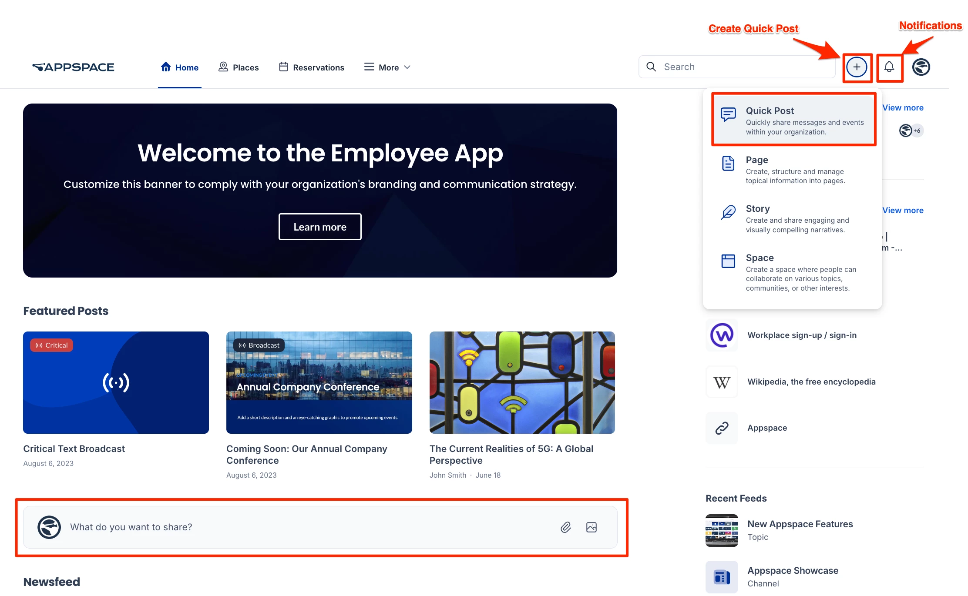Open the Workplace sign-up link icon
968x596 pixels.
click(722, 335)
